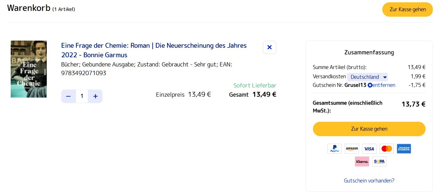Click the SEPA payment icon
This screenshot has height=192, width=434.
[379, 161]
